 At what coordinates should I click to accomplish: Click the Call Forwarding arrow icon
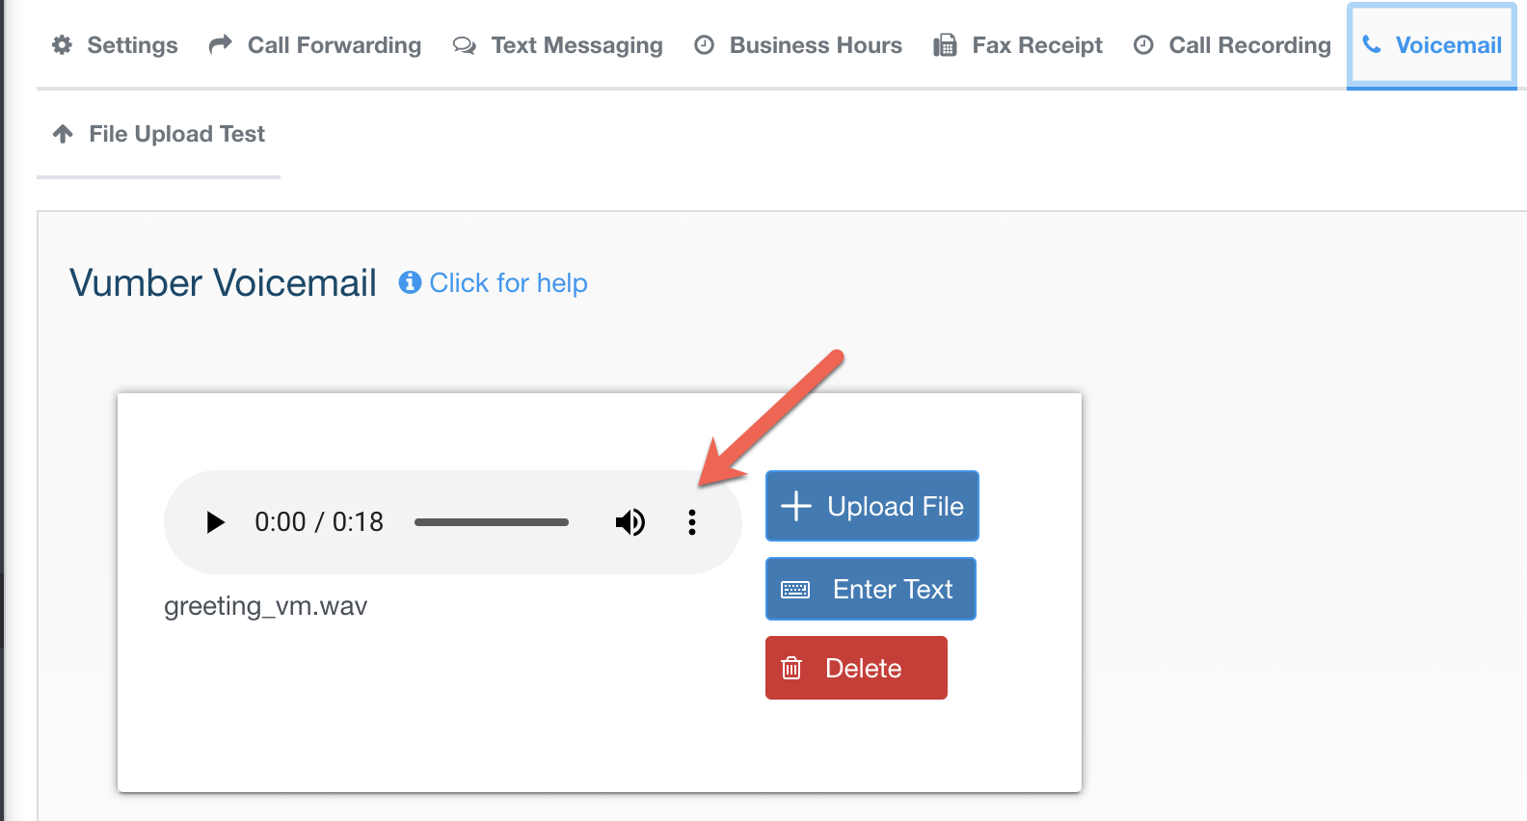221,44
